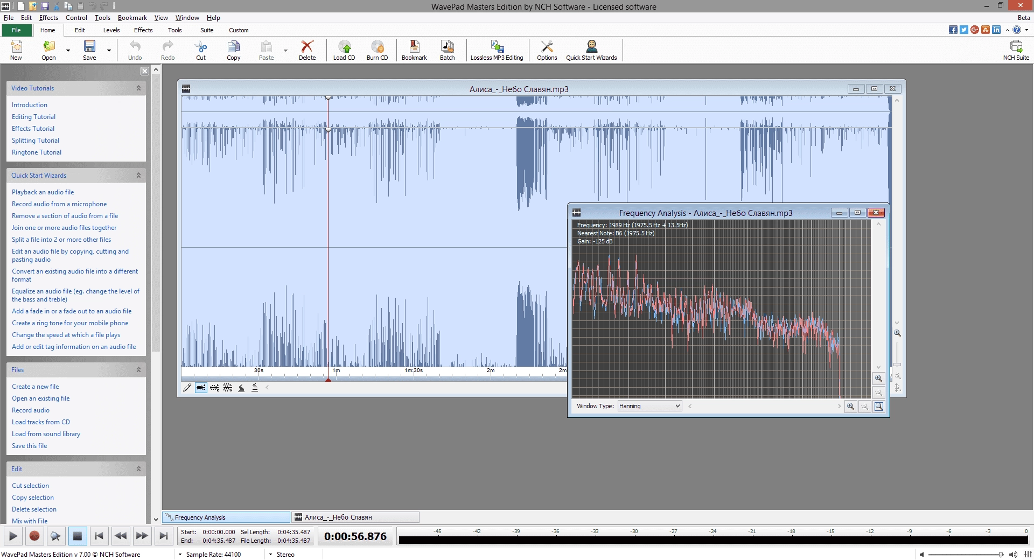Open the Effects menu in menu bar

click(x=48, y=18)
